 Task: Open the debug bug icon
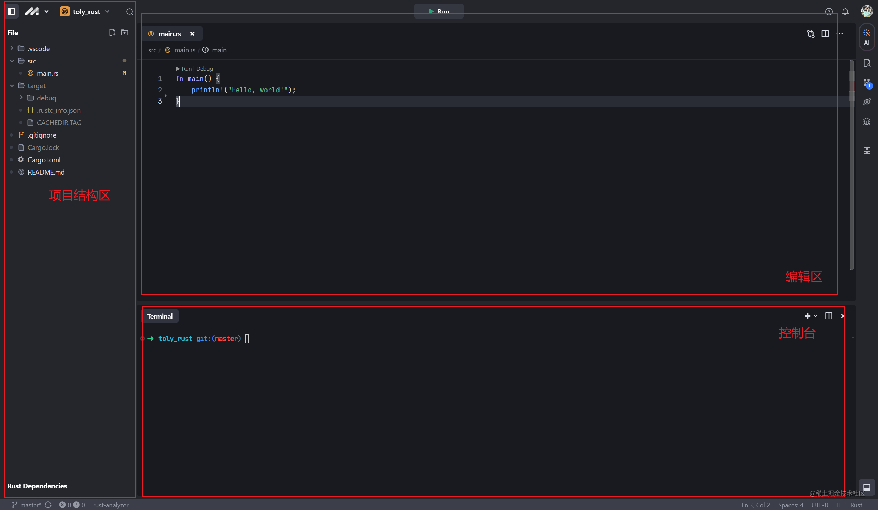(867, 121)
